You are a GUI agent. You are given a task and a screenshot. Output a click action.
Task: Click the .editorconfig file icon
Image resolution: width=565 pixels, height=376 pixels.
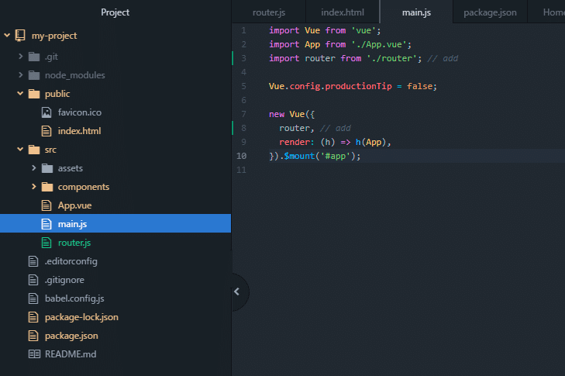tap(33, 261)
